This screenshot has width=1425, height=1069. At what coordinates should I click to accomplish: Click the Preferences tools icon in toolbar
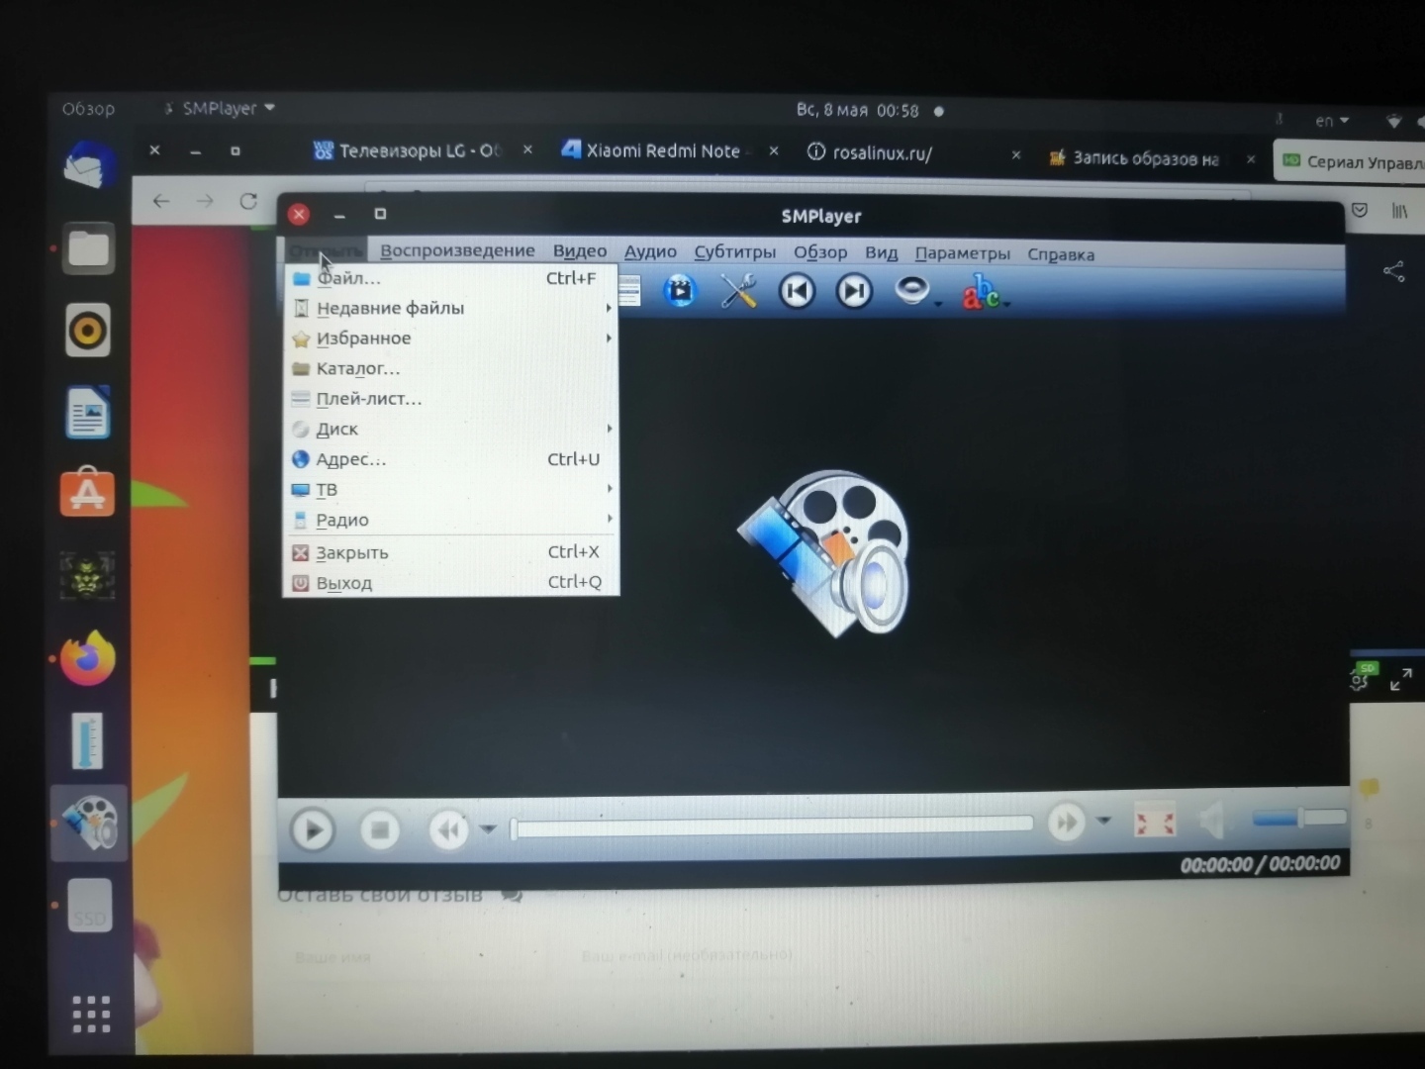point(738,292)
